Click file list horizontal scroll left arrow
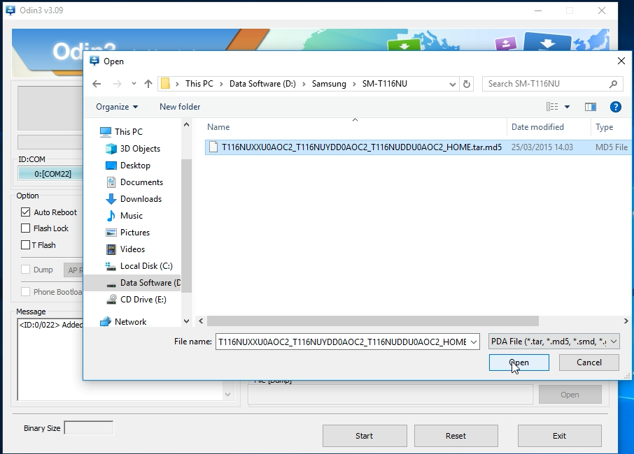 point(201,321)
